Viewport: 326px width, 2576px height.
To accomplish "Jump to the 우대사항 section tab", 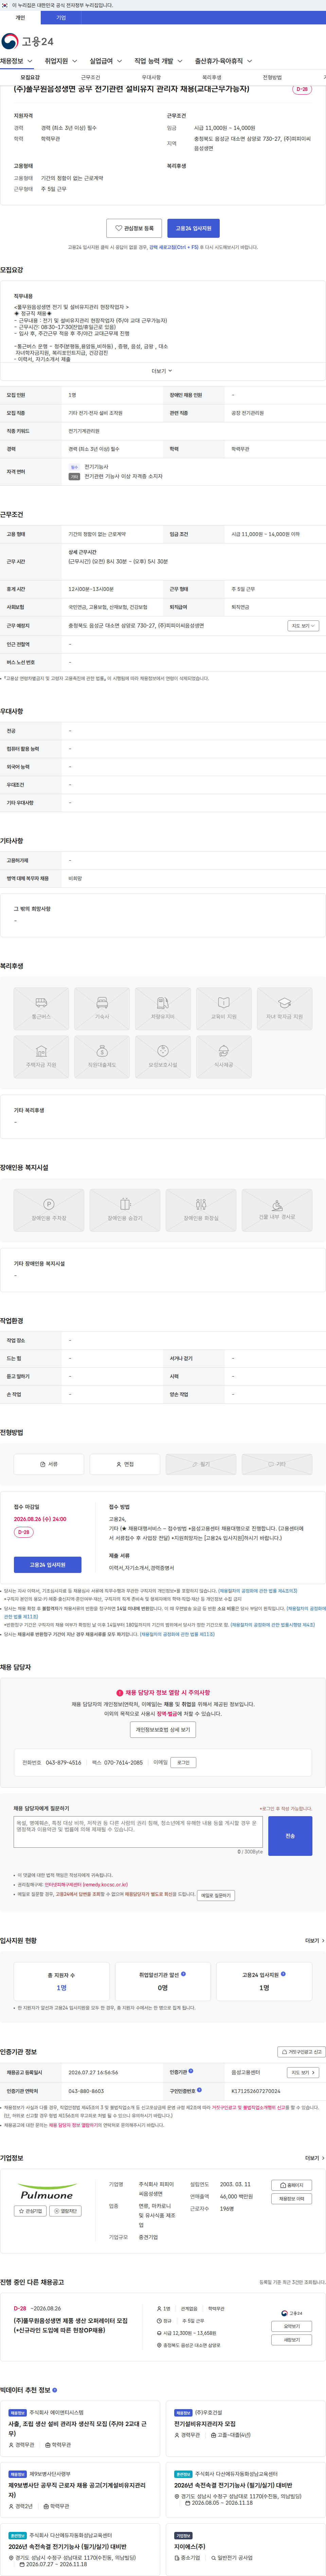I will 151,77.
